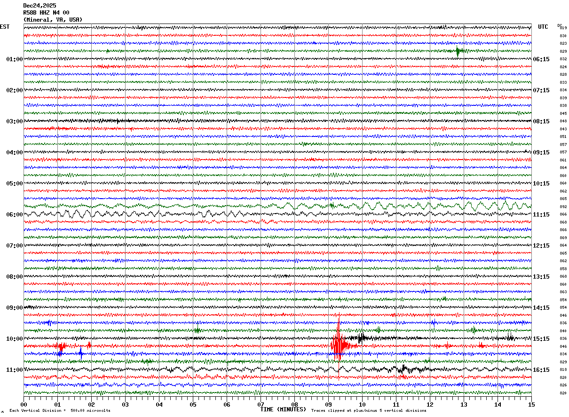Click the Traces clipped footnote text

[x=369, y=410]
